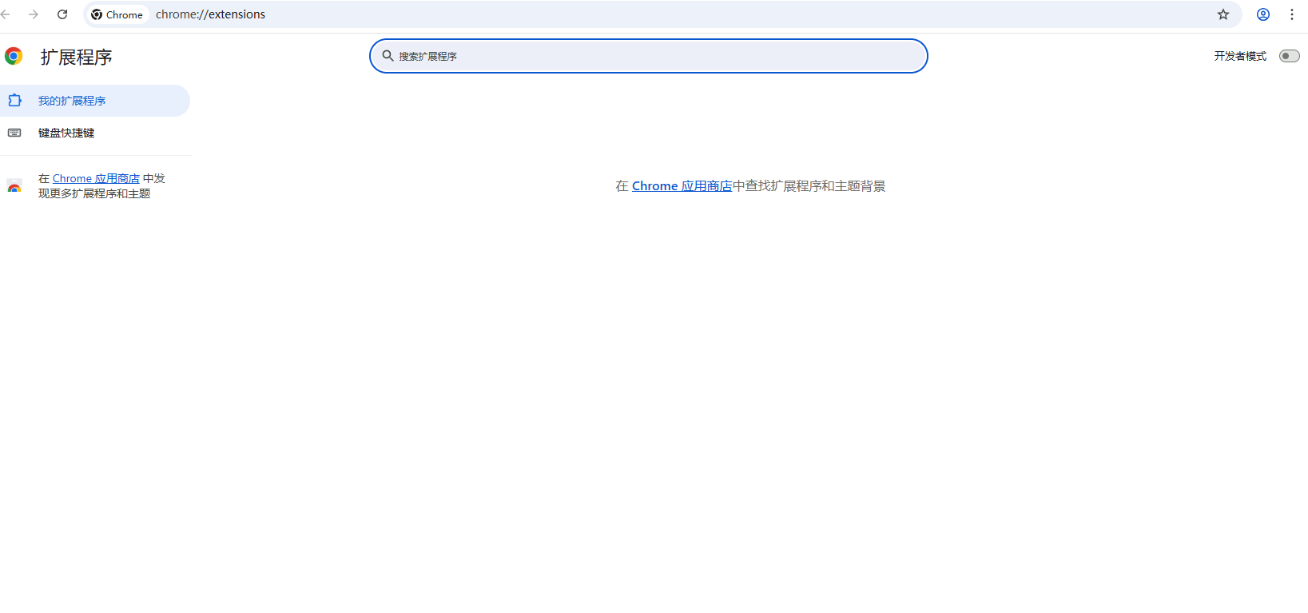Click the browser back arrow

point(6,14)
